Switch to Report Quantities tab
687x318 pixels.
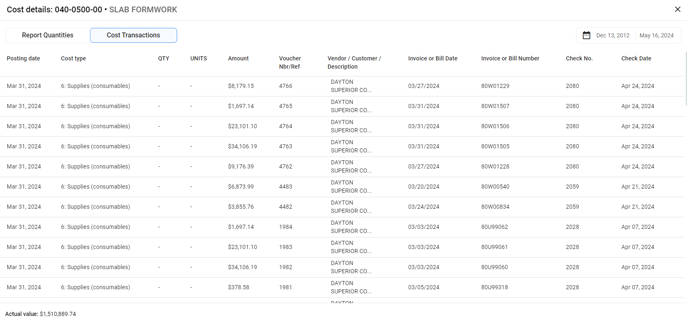tap(48, 35)
